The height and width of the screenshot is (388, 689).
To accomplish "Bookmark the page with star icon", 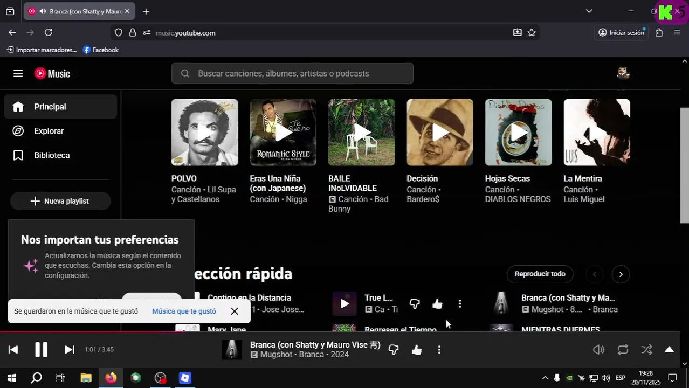I will point(532,32).
